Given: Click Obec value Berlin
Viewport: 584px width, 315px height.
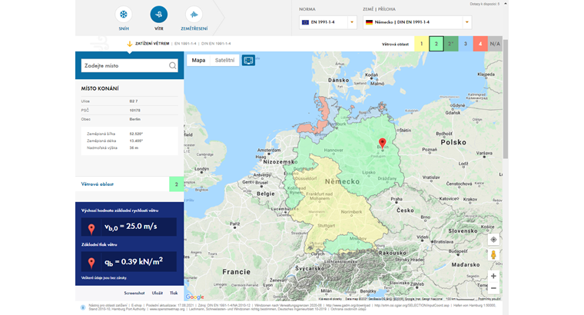Looking at the screenshot, I should [134, 119].
